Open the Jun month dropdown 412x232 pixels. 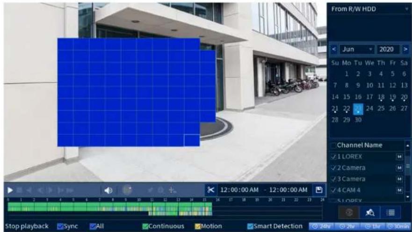tap(357, 49)
